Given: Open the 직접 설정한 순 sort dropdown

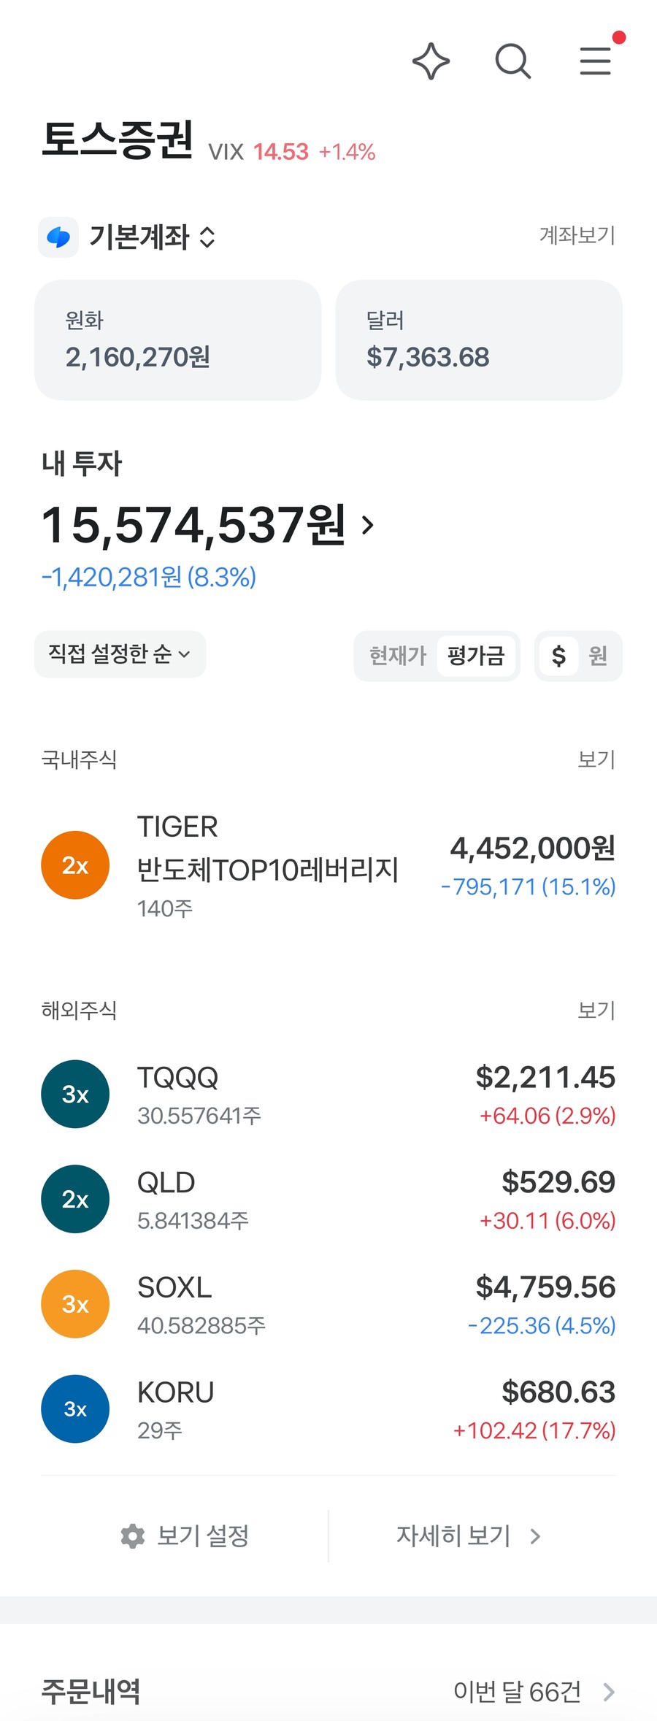Looking at the screenshot, I should coord(120,654).
